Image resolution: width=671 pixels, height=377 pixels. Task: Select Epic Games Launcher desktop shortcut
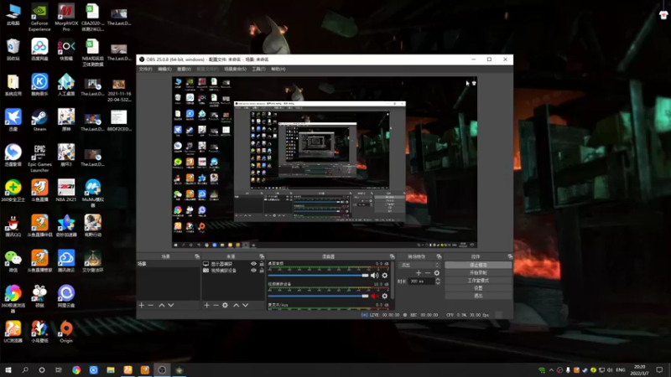pyautogui.click(x=39, y=158)
